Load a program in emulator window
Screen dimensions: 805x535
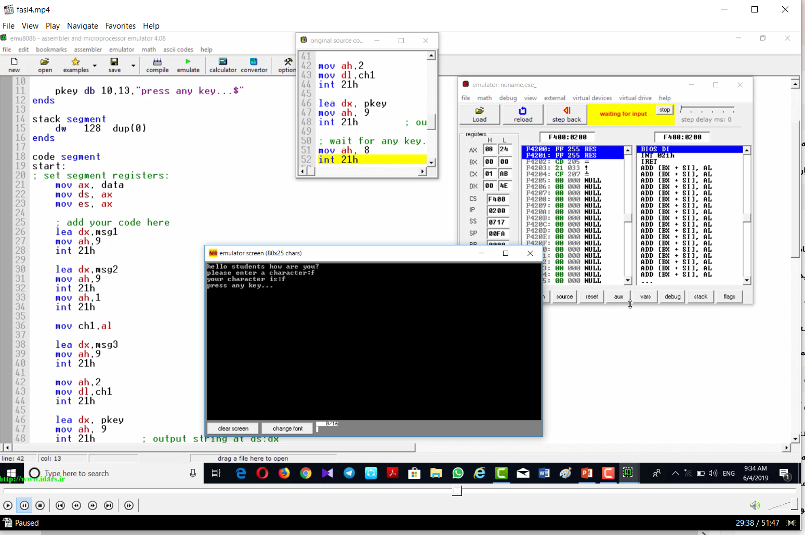click(x=480, y=114)
